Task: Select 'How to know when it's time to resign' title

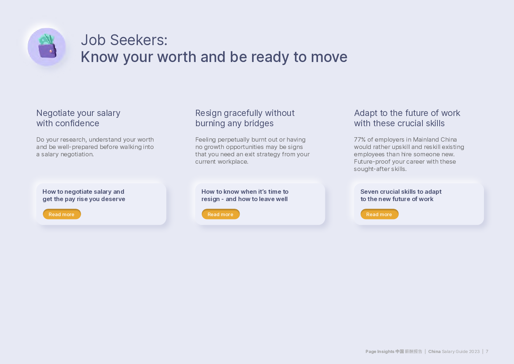Action: click(245, 195)
